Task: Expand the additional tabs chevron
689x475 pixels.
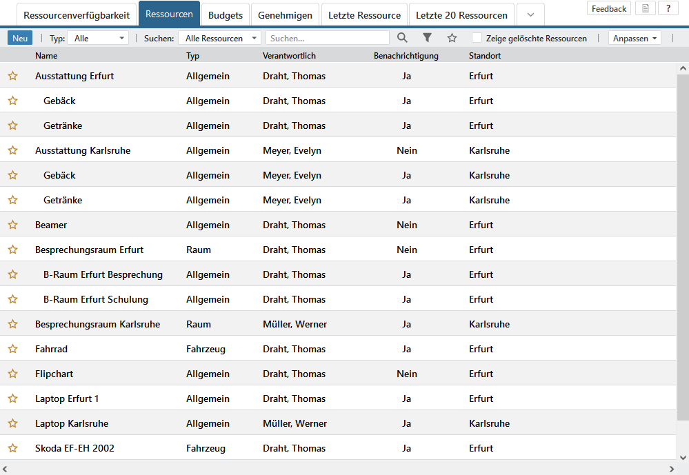Action: (530, 15)
